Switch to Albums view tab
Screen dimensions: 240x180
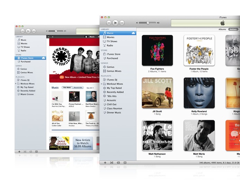pos(222,29)
